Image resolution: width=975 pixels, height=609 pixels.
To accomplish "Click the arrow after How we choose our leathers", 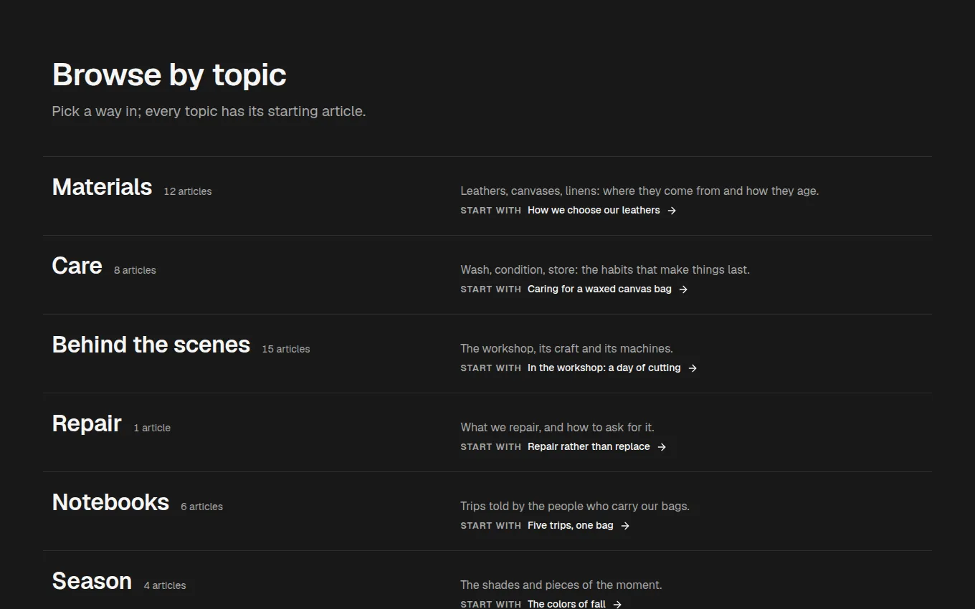I will (672, 211).
